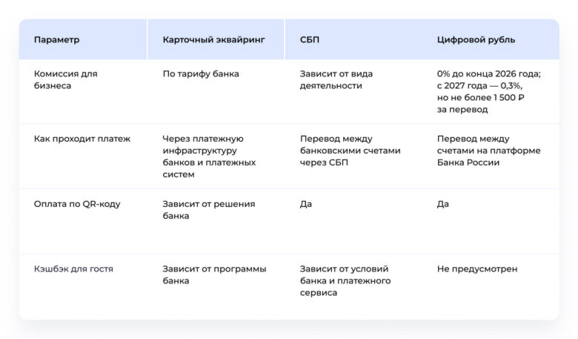This screenshot has width=578, height=339.
Task: Click Да in the Цифровой рубль column
Action: [442, 204]
